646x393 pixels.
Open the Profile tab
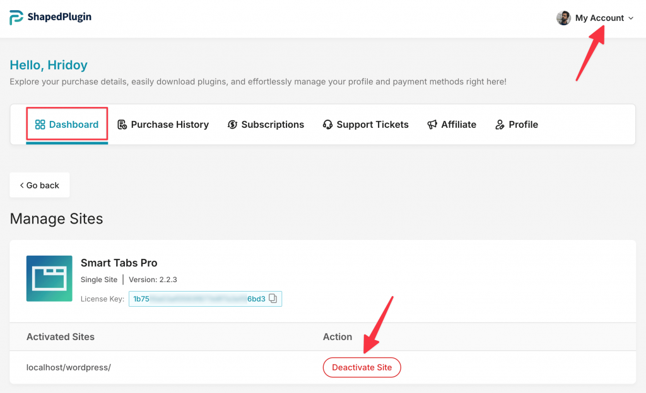click(517, 125)
